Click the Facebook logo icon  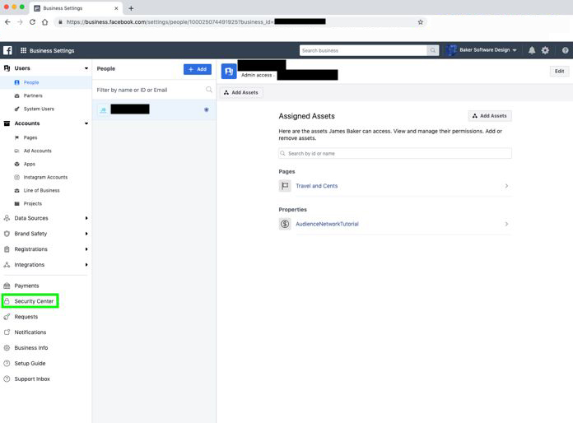click(x=7, y=50)
